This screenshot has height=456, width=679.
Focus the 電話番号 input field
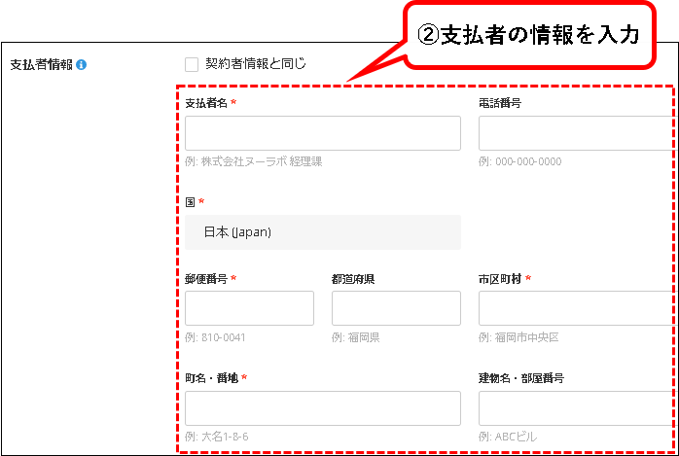(x=579, y=133)
